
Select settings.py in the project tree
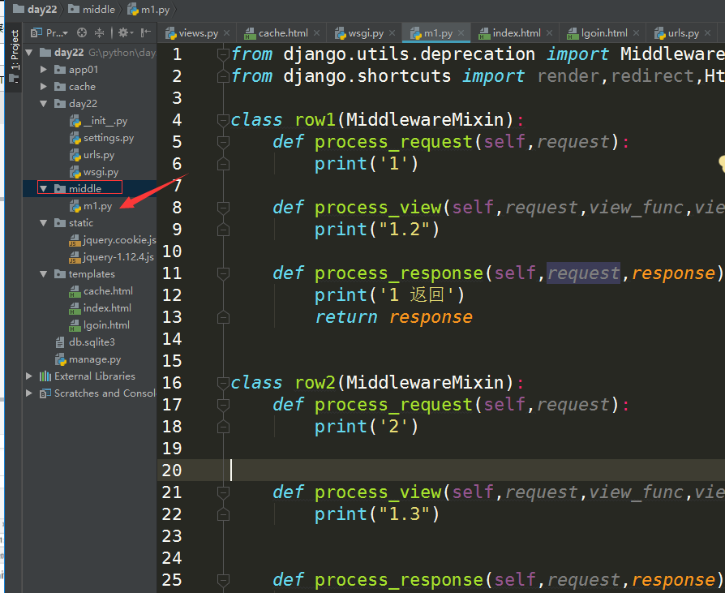101,138
